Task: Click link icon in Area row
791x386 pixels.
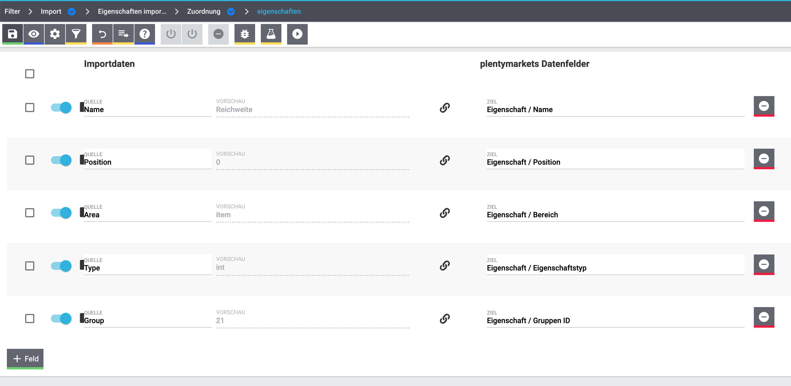Action: point(444,213)
